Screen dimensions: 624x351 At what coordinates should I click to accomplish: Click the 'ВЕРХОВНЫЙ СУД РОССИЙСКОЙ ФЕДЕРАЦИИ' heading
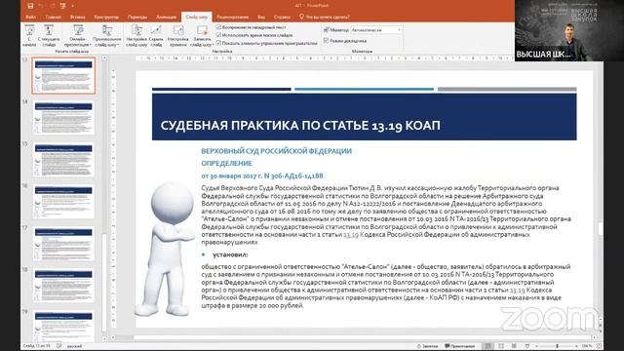coord(276,151)
